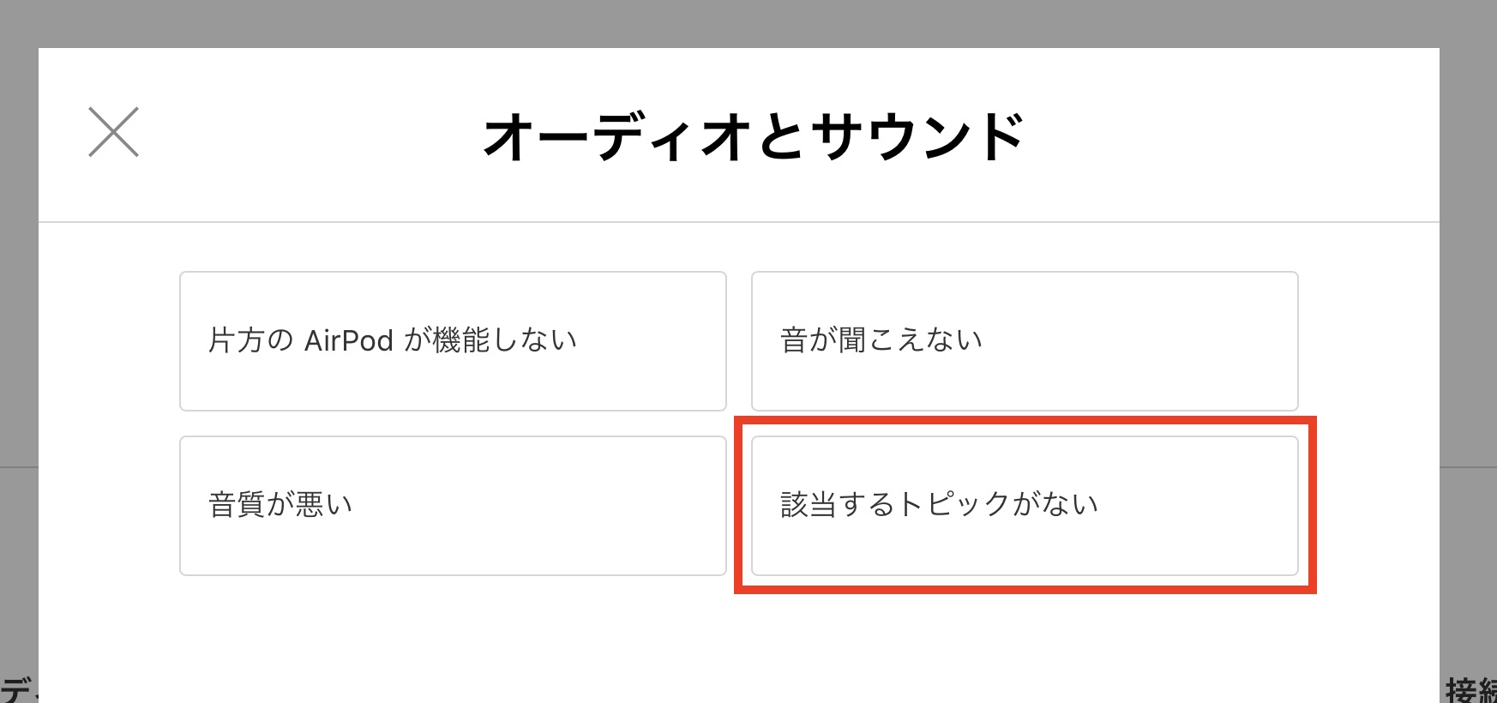Choose 該当するトピックがない option
The image size is (1497, 703).
click(1025, 506)
